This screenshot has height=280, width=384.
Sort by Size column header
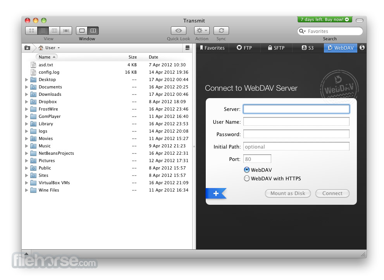tap(133, 57)
